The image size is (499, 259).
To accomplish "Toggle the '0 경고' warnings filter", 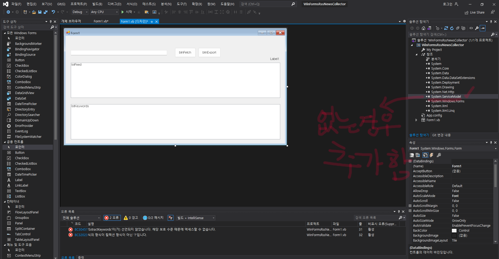I will click(131, 218).
